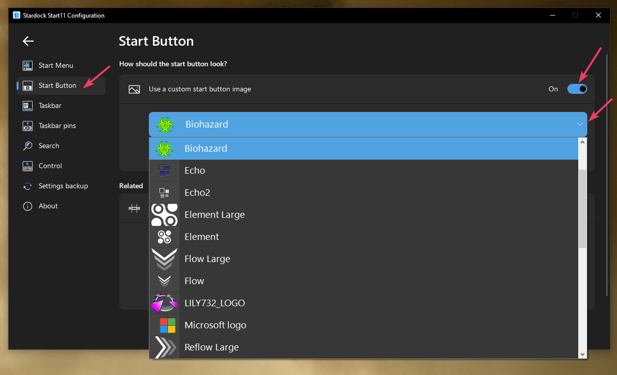Click the Search magnifier icon
The image size is (617, 375).
pyautogui.click(x=28, y=146)
